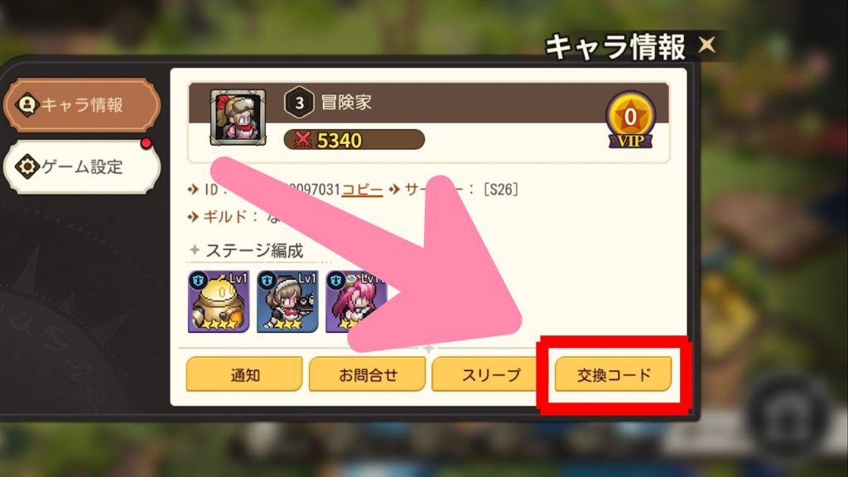Tap the VIP 0 medal badge

(x=630, y=120)
